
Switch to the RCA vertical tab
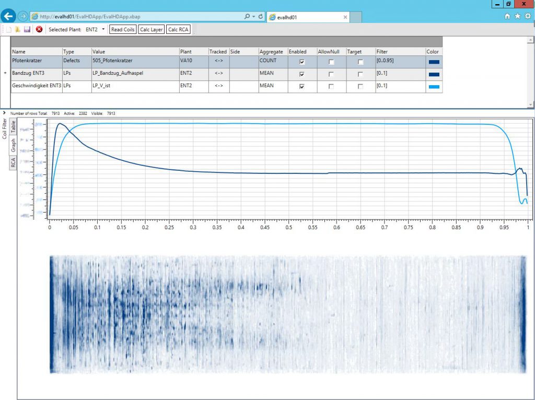14,162
